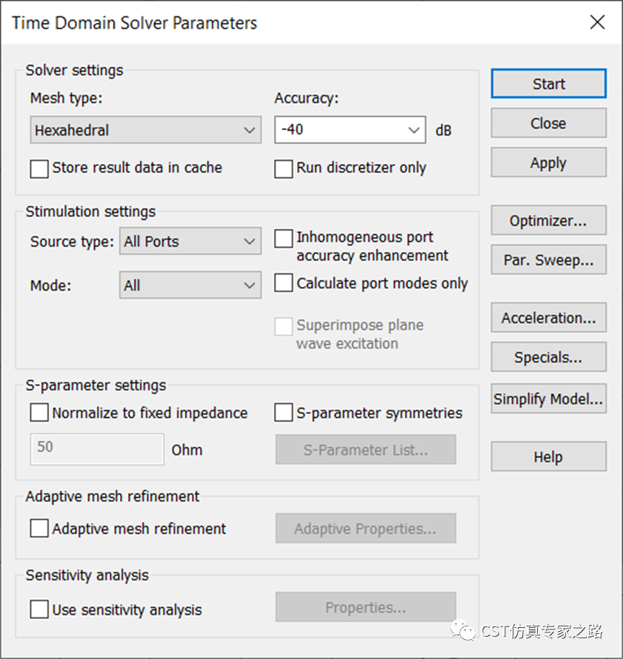Enable Adaptive mesh refinement checkbox
623x659 pixels.
[x=39, y=528]
